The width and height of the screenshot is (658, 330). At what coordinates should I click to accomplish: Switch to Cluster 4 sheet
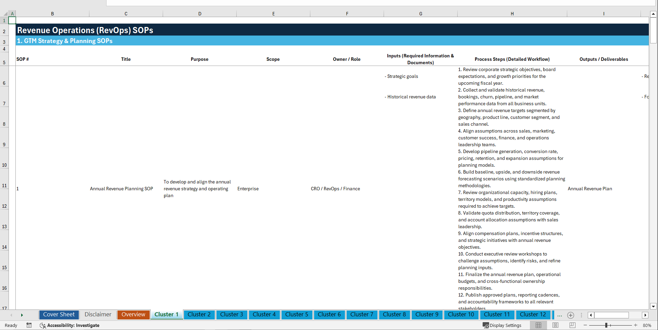pyautogui.click(x=264, y=315)
